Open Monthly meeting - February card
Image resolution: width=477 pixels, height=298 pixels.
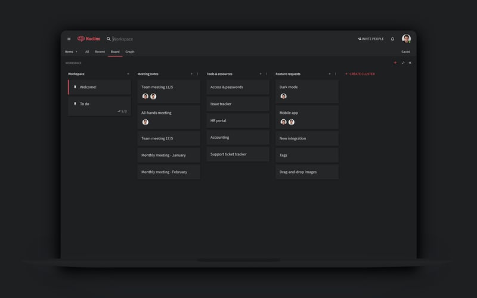point(169,172)
